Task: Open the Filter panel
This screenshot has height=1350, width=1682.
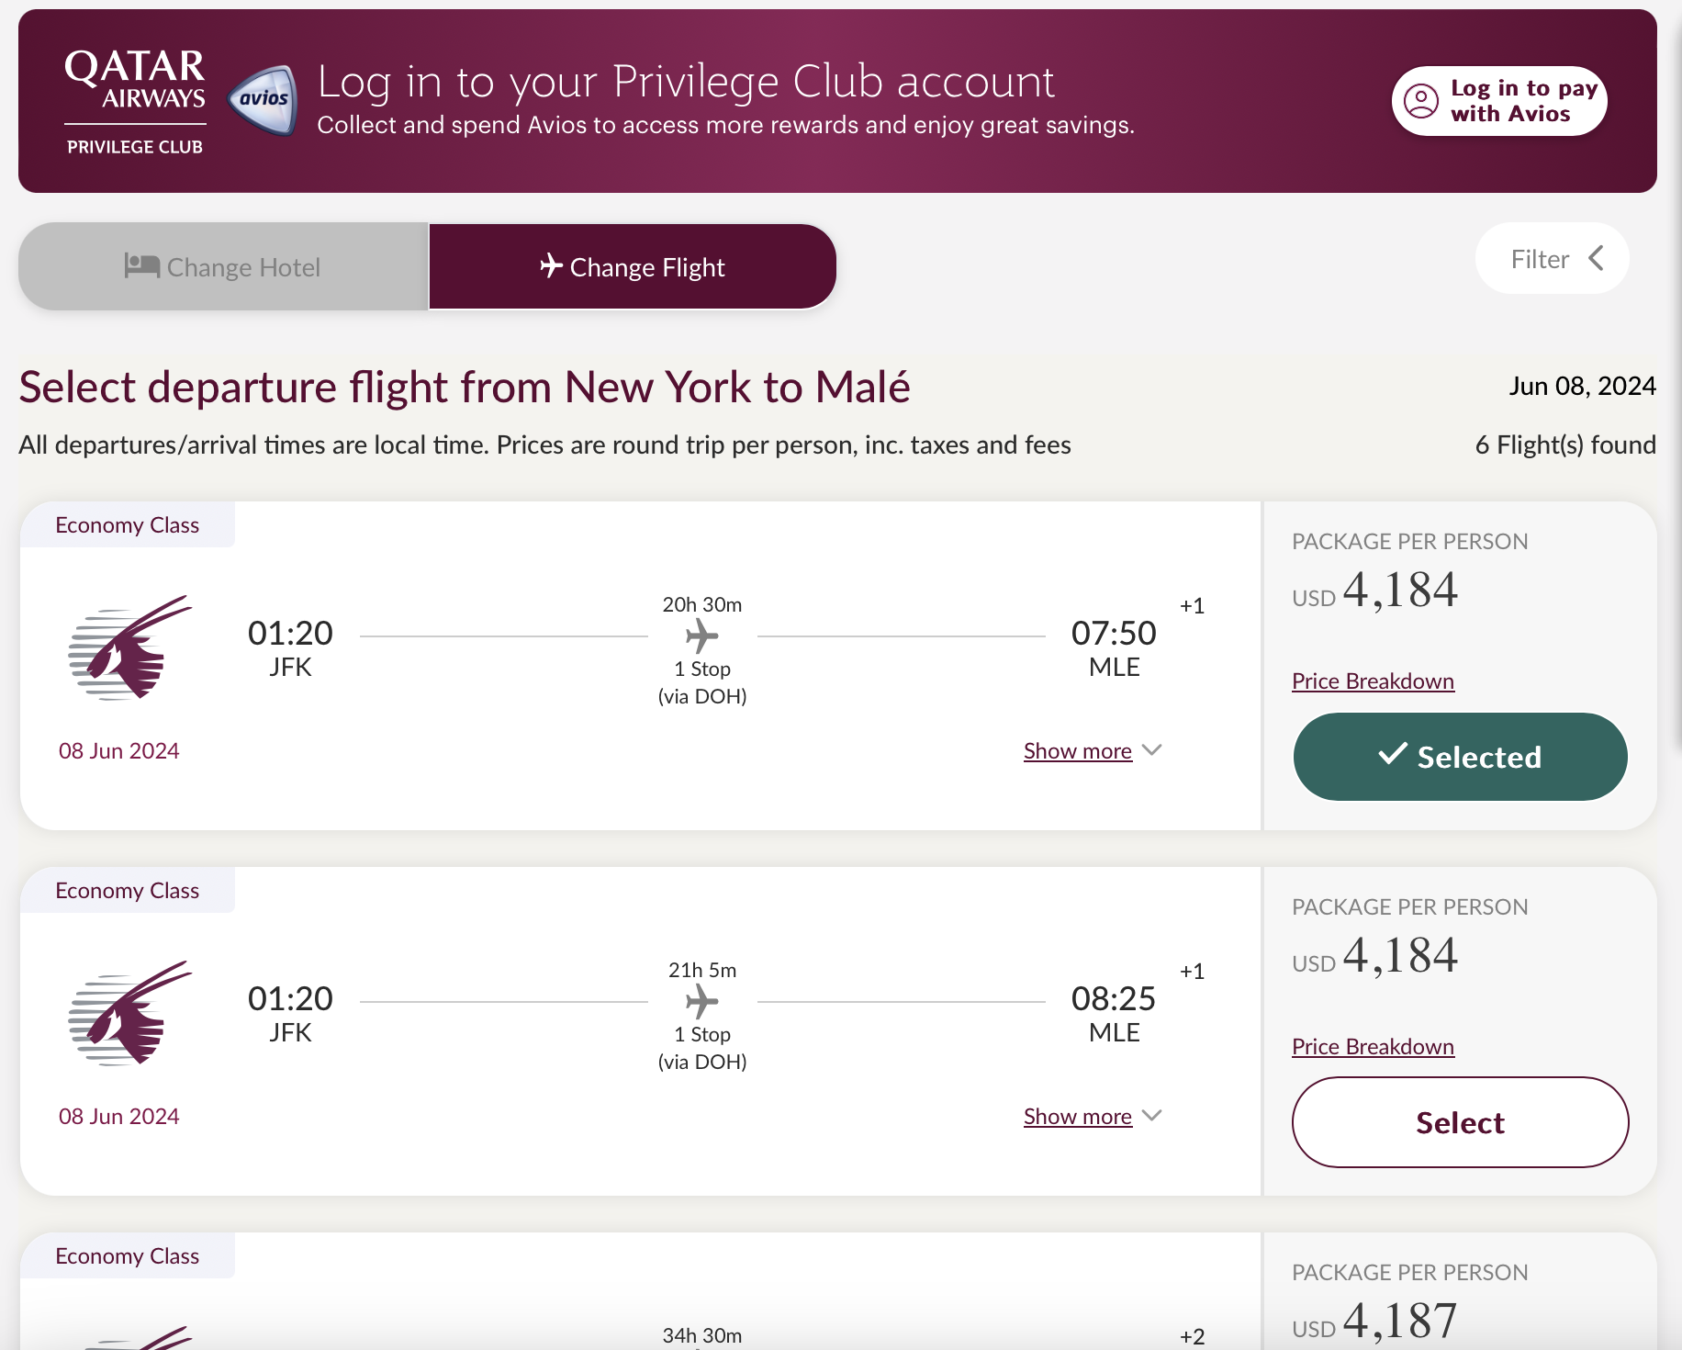Action: [1552, 259]
